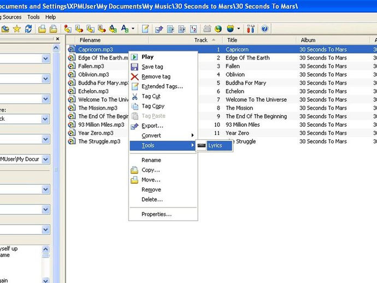This screenshot has width=377, height=283.
Task: Open the Genre dropdown arrow showing 'ck'
Action: pos(45,119)
